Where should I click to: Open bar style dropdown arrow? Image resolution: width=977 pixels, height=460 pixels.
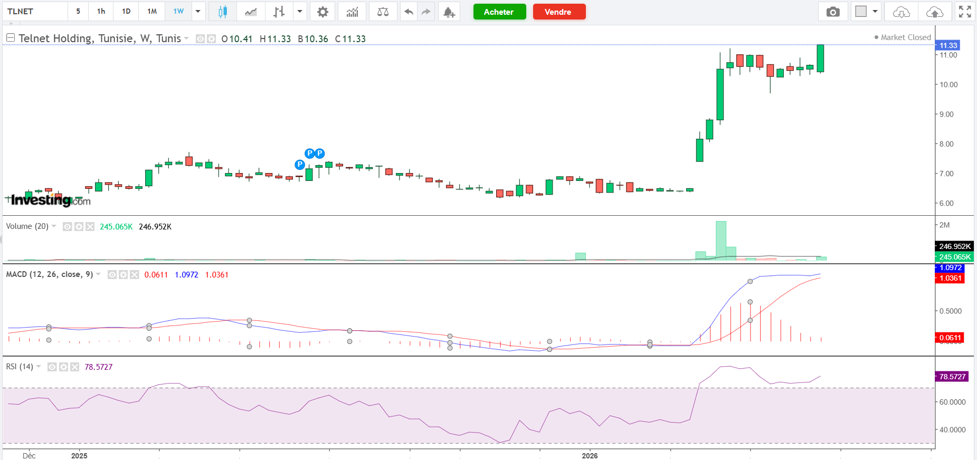point(299,12)
